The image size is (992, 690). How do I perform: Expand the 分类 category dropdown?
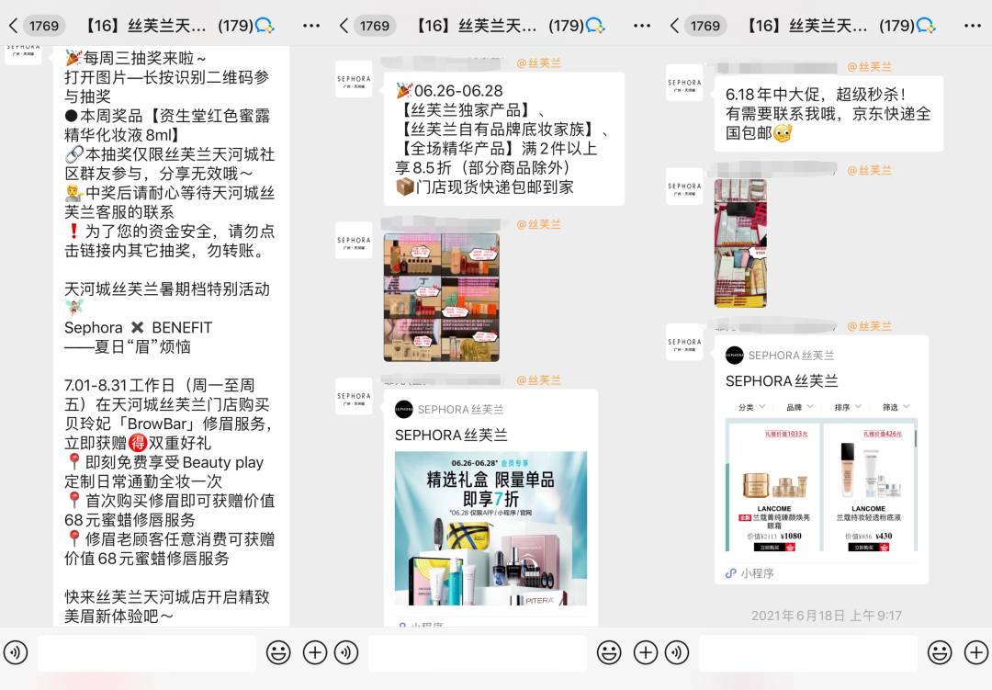[x=750, y=407]
